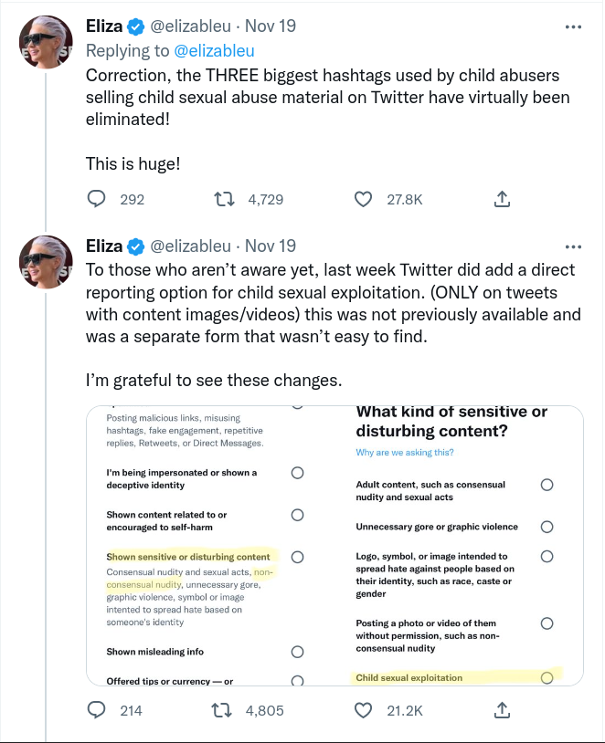Retweet the tweet with 4,729 retweets

pos(222,198)
